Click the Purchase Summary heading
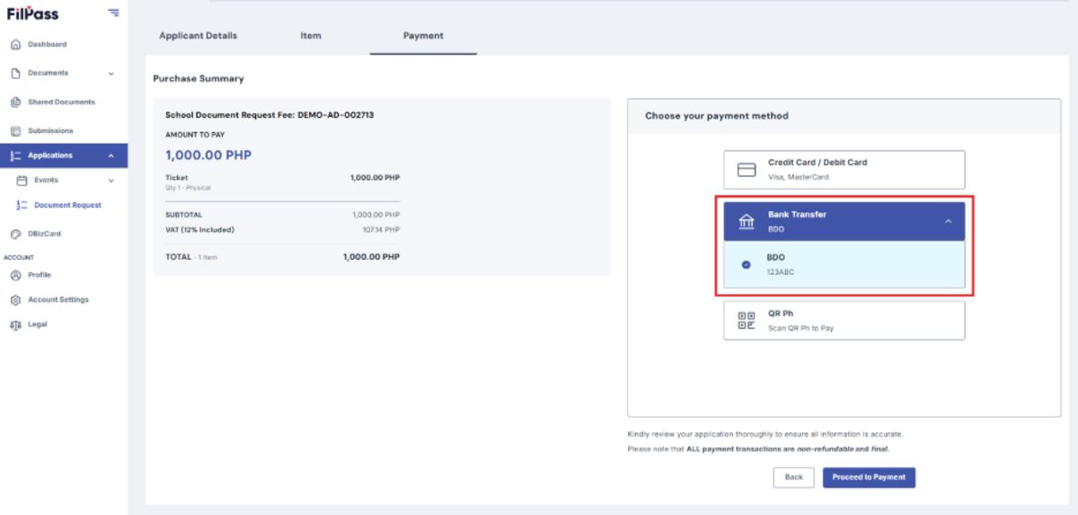Viewport: 1078px width, 515px height. [199, 78]
